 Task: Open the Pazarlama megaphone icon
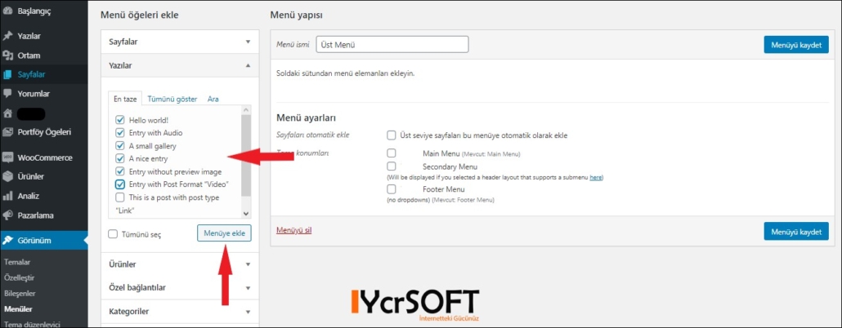(7, 215)
